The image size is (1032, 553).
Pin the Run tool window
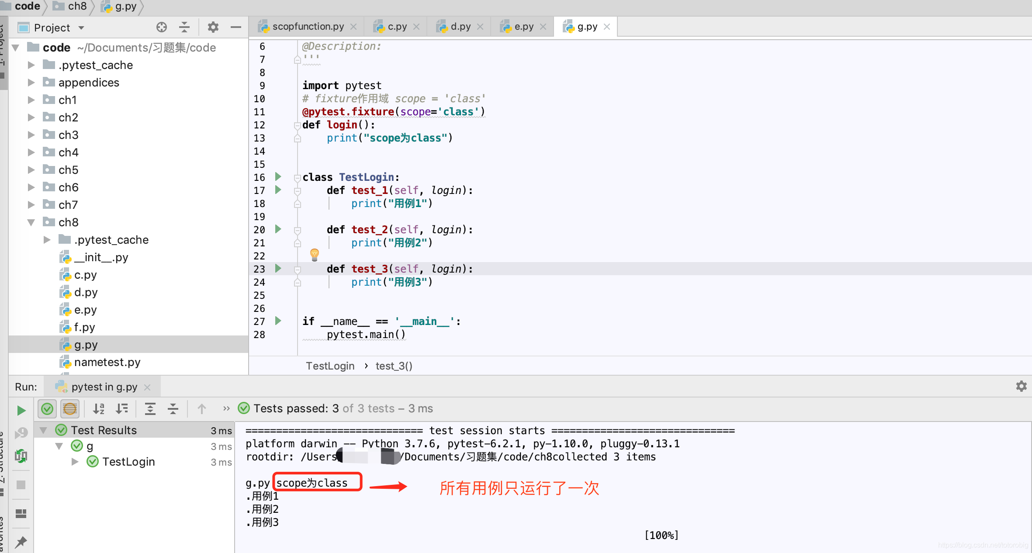21,542
